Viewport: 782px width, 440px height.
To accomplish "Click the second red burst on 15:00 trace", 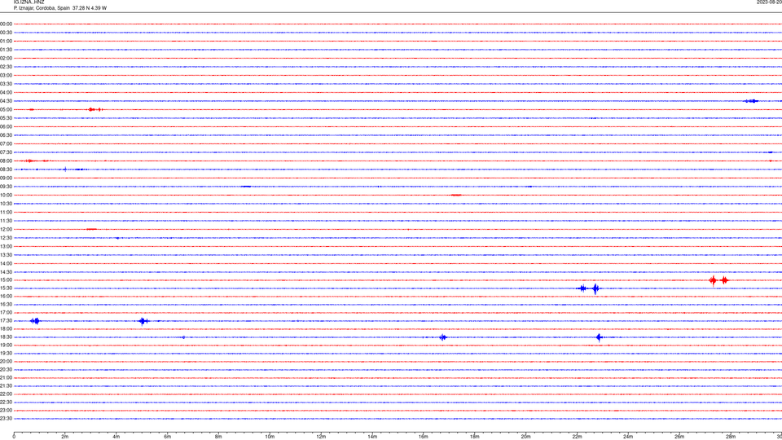I will pyautogui.click(x=725, y=280).
